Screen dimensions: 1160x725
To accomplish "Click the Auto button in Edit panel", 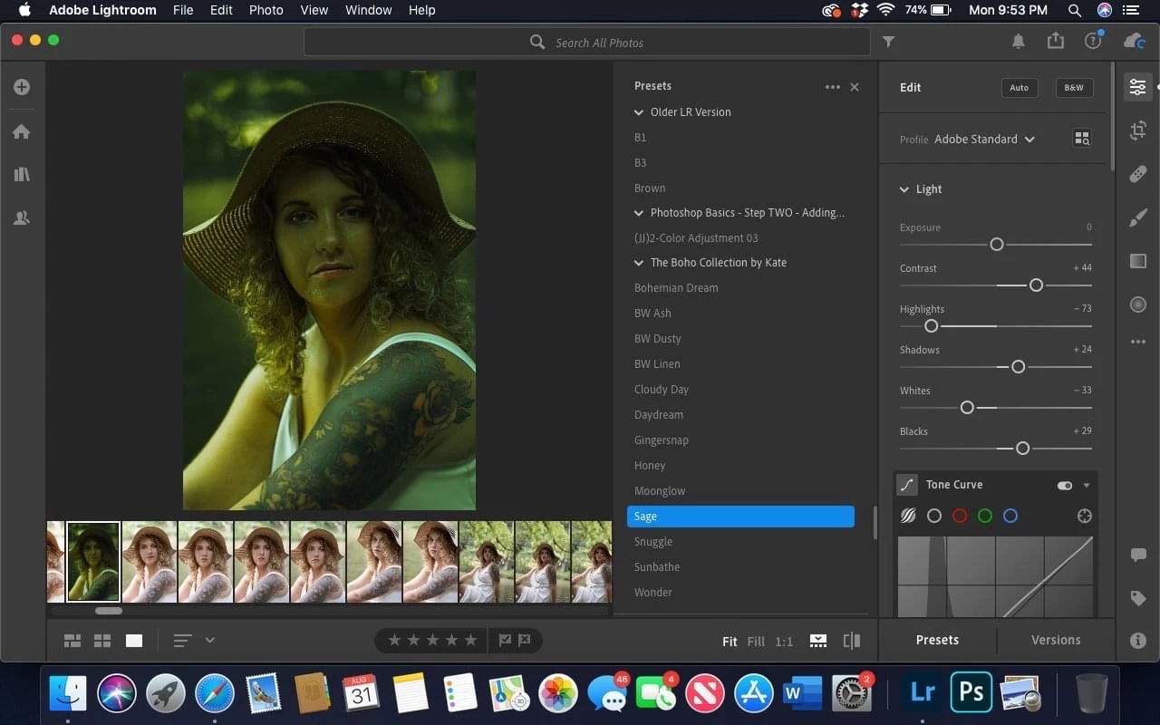I will pyautogui.click(x=1020, y=88).
